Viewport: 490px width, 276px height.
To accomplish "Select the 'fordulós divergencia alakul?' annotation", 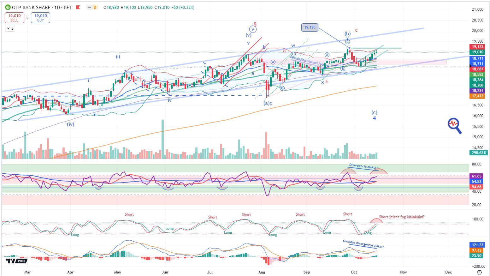I will tap(363, 244).
